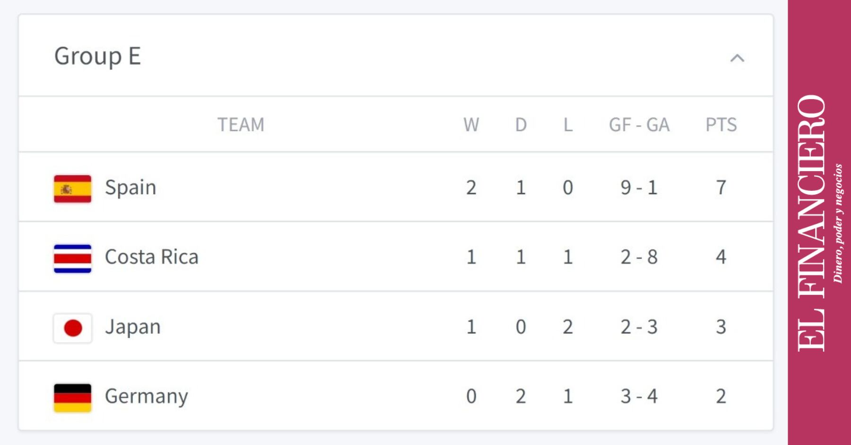
Task: Click the Group E heading
Action: (97, 56)
